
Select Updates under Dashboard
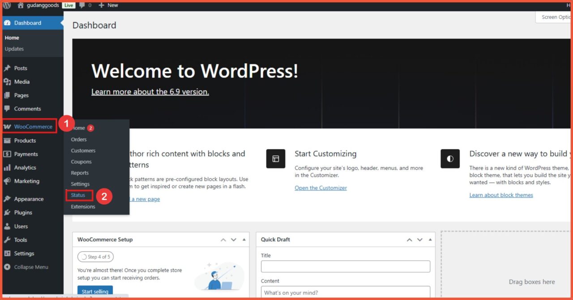14,49
